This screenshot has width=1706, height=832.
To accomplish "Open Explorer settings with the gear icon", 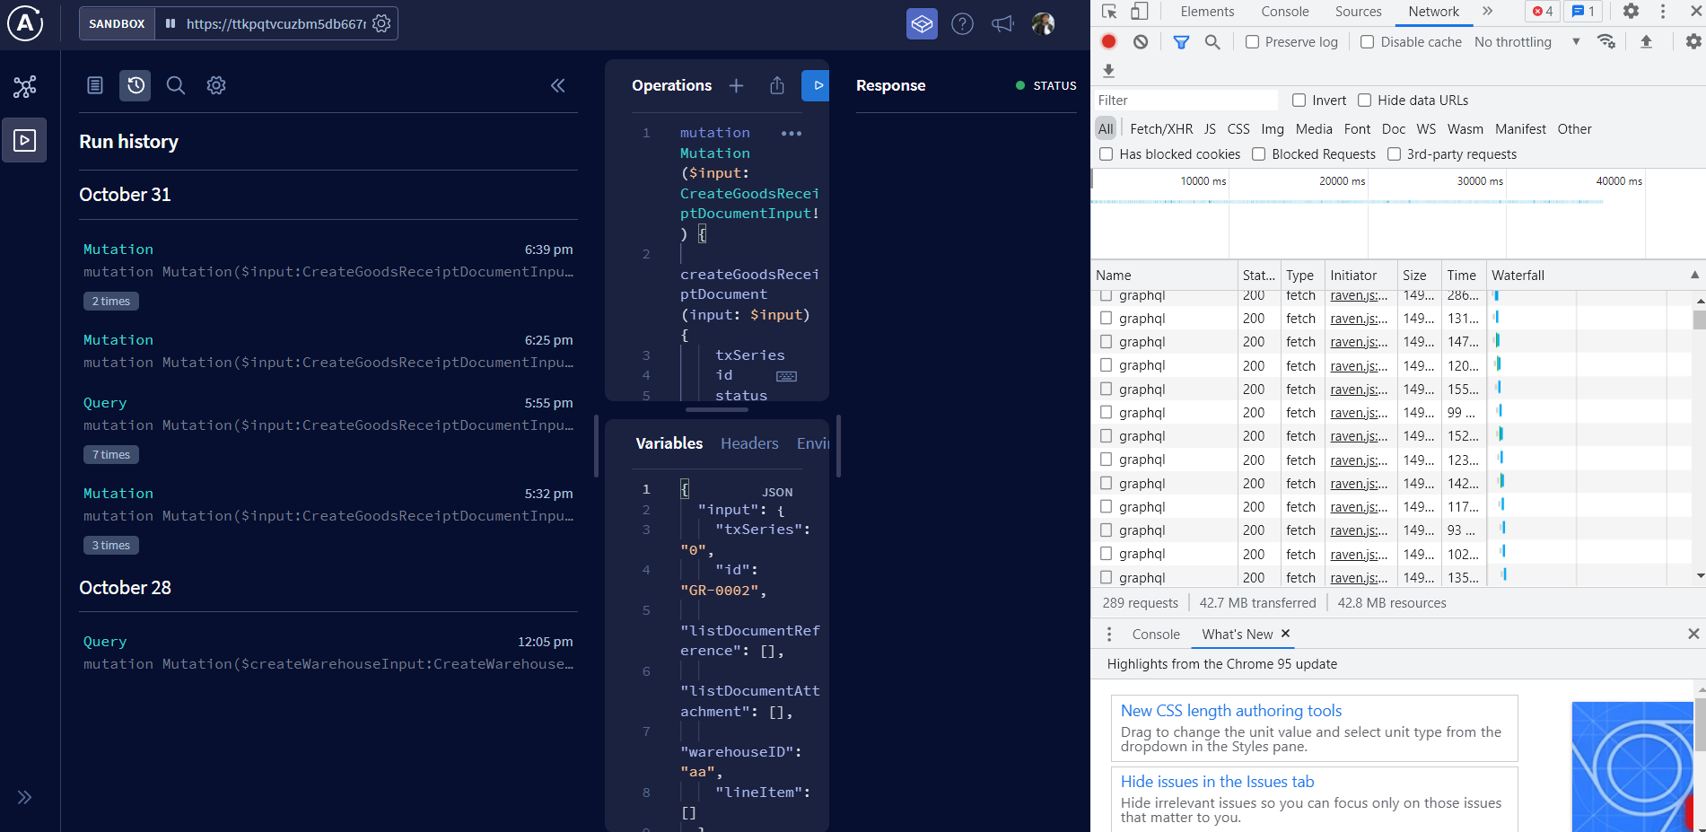I will tap(215, 84).
